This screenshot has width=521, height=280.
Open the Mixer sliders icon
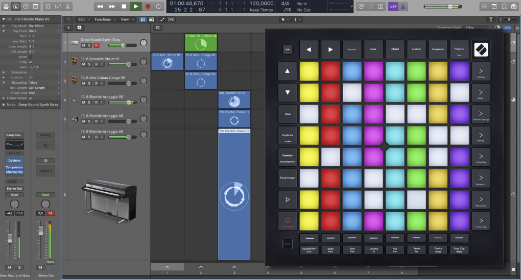pos(58,6)
